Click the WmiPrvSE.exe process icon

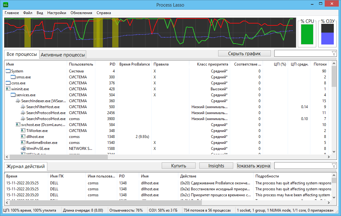(23, 149)
